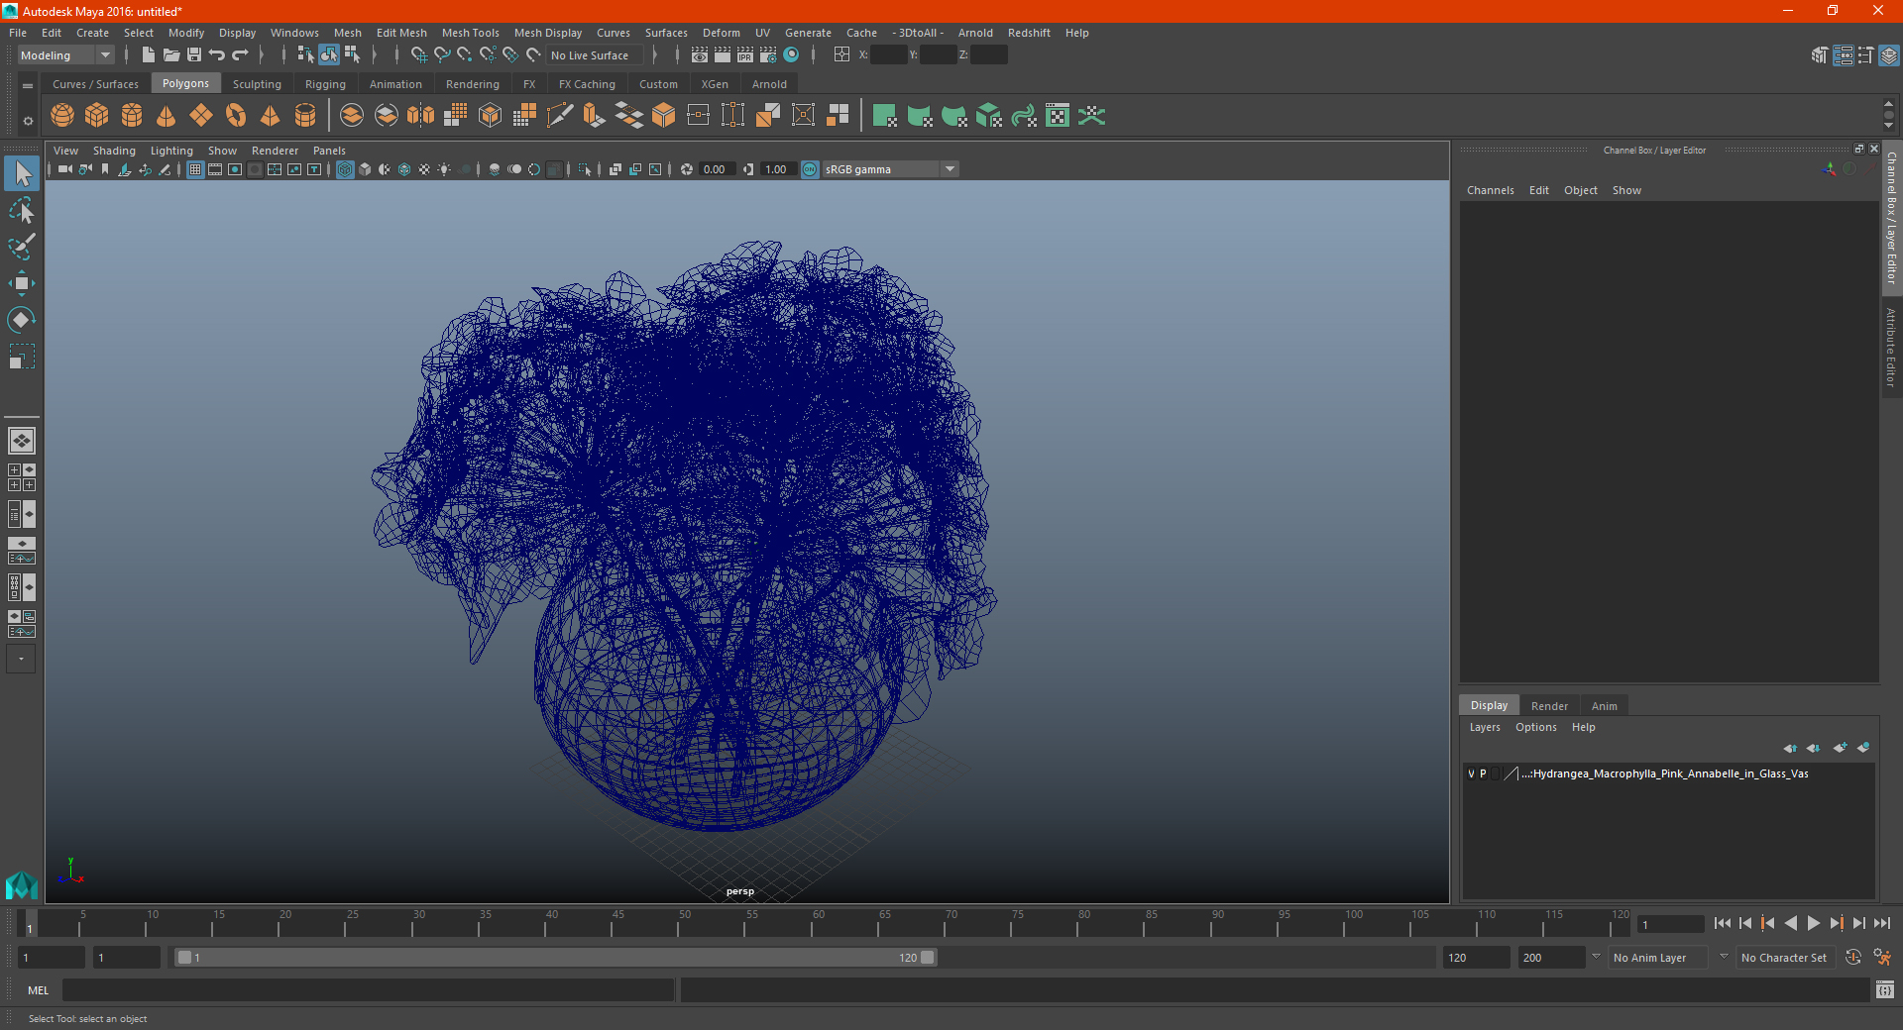Image resolution: width=1903 pixels, height=1030 pixels.
Task: Switch to the Rigging shelf tab
Action: (325, 84)
